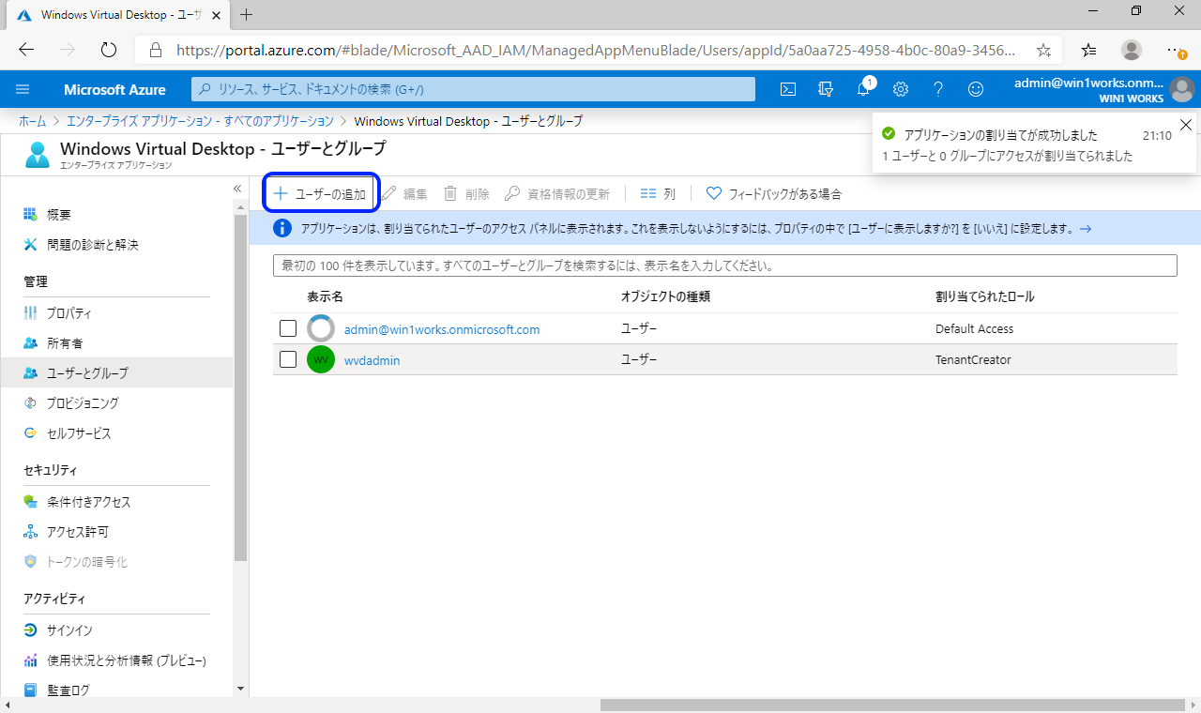Click 資格情報の更新 toolbar button

point(557,193)
